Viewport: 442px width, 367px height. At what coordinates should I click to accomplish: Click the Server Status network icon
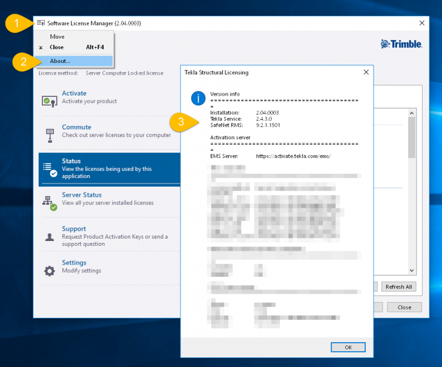point(50,203)
